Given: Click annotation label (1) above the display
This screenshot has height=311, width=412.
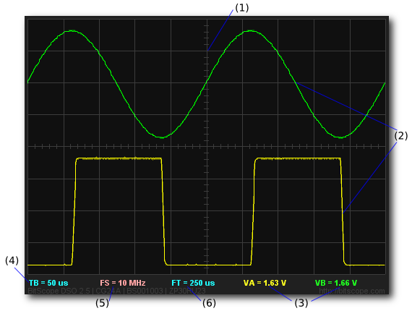Looking at the screenshot, I should pos(241,8).
